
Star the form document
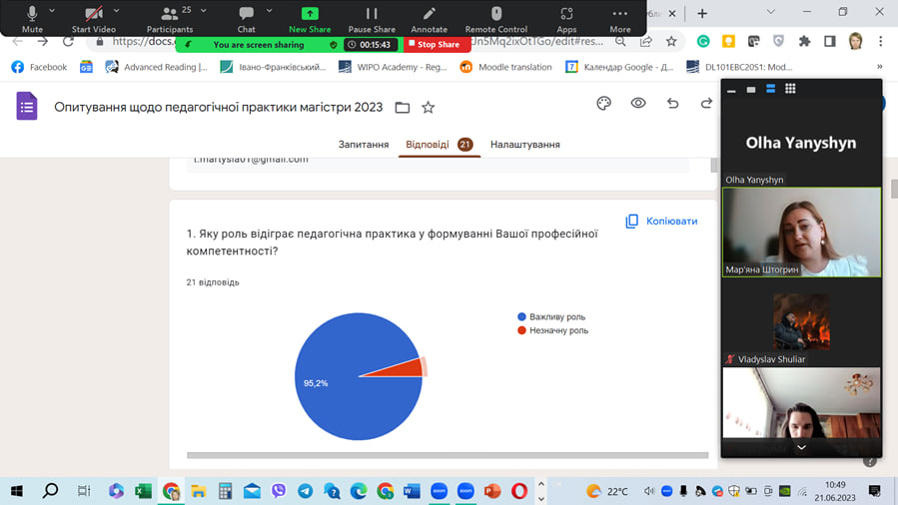click(428, 107)
